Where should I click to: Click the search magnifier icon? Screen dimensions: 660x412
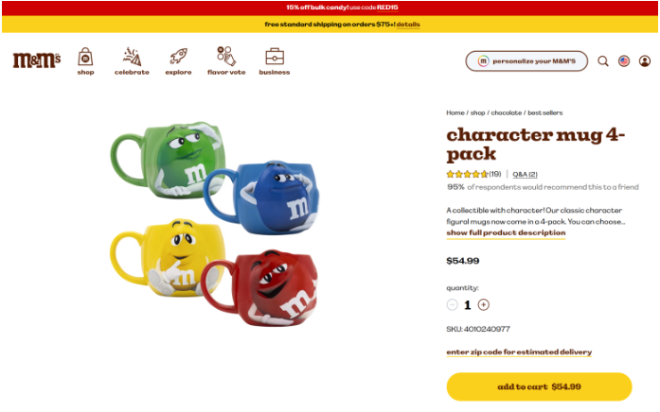click(x=603, y=61)
